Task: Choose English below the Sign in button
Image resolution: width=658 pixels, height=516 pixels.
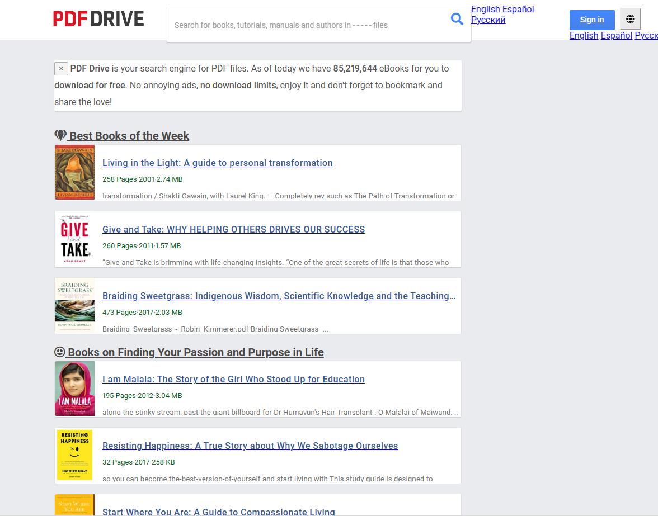Action: pyautogui.click(x=584, y=36)
